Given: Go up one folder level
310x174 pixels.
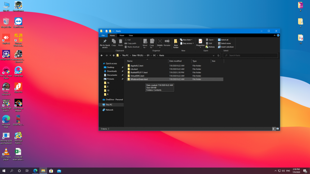Looking at the screenshot, I should point(114,56).
